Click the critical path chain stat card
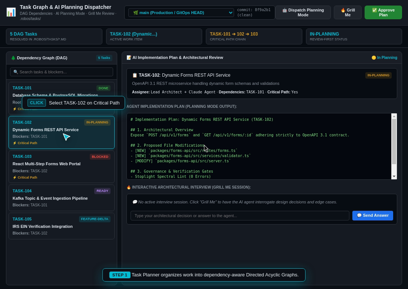 click(x=254, y=36)
